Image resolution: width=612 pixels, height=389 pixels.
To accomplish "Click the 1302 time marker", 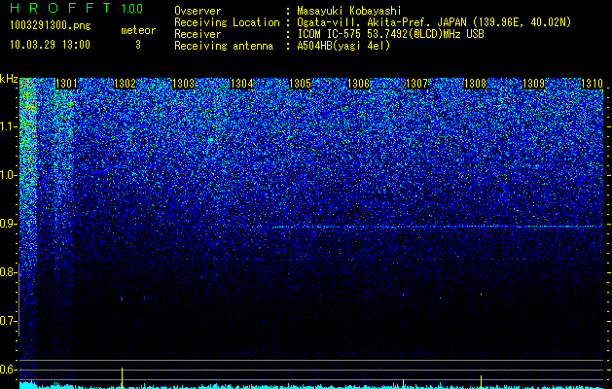I will coord(125,84).
